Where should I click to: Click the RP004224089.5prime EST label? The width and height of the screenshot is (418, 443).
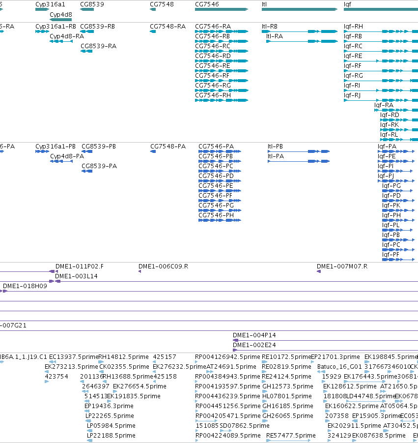227,436
